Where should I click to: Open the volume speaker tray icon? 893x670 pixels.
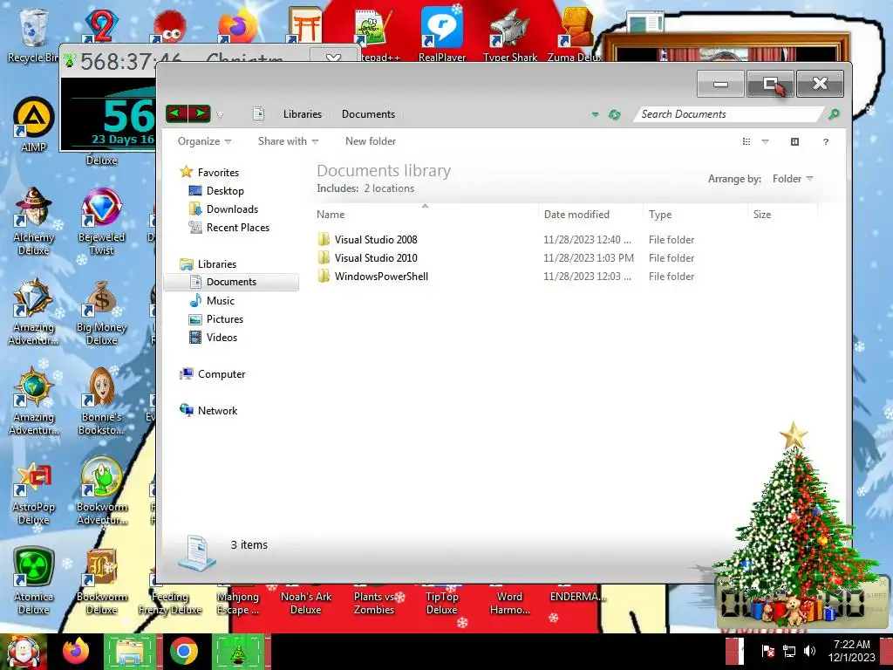click(x=809, y=651)
